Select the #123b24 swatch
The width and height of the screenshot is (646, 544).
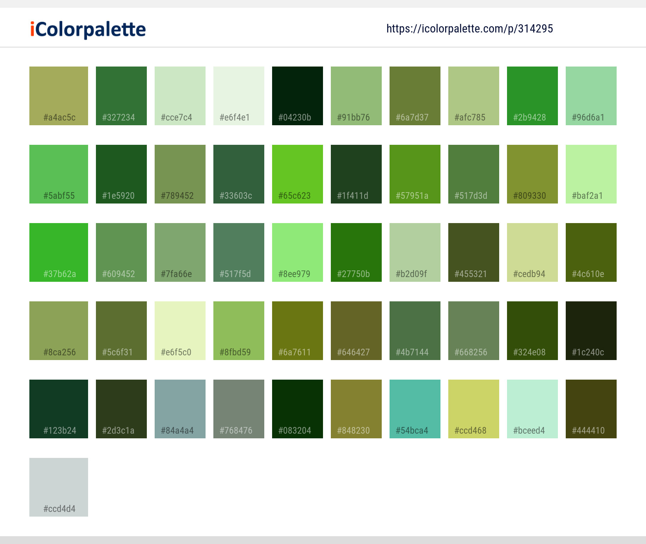coord(59,409)
